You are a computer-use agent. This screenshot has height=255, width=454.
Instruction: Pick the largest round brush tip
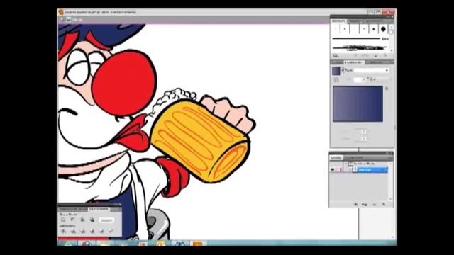pyautogui.click(x=383, y=29)
